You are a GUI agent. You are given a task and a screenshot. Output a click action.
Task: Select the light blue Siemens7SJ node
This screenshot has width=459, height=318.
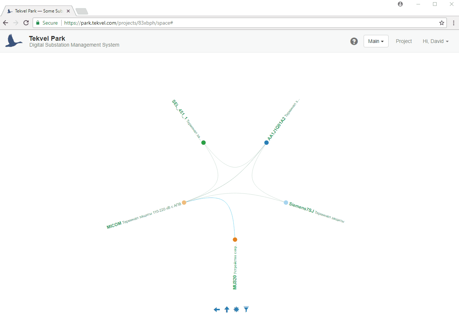click(286, 202)
